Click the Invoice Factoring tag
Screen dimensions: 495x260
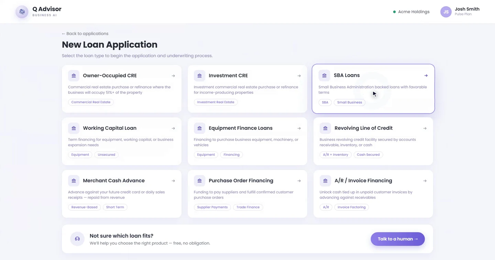click(x=351, y=207)
